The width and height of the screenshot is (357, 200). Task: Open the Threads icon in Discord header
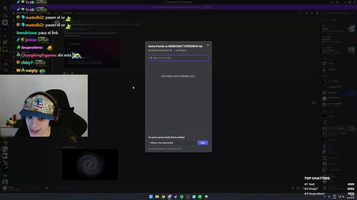click(x=301, y=13)
